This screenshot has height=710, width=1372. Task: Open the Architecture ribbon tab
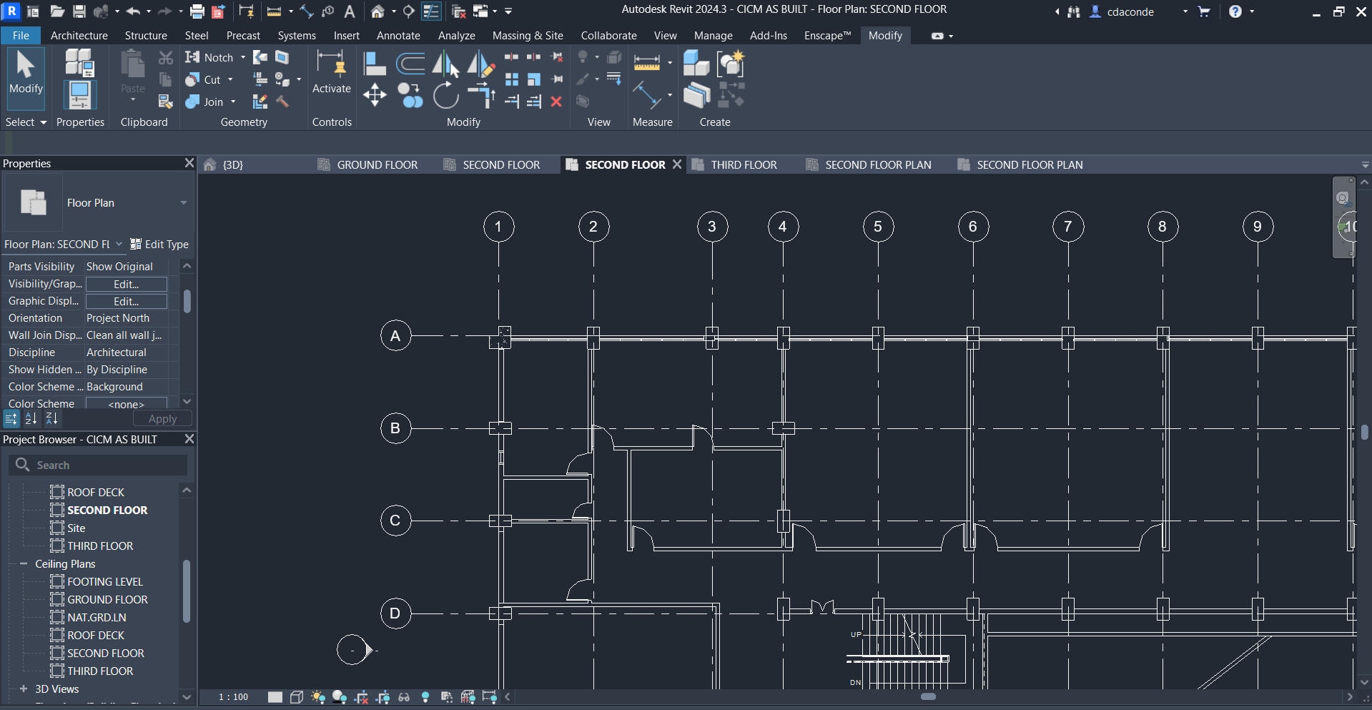click(x=79, y=36)
